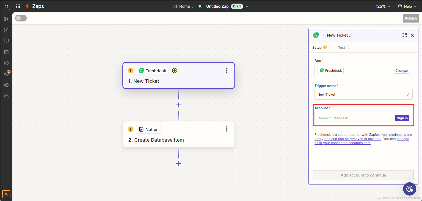Open the apps grid menu

(18, 6)
